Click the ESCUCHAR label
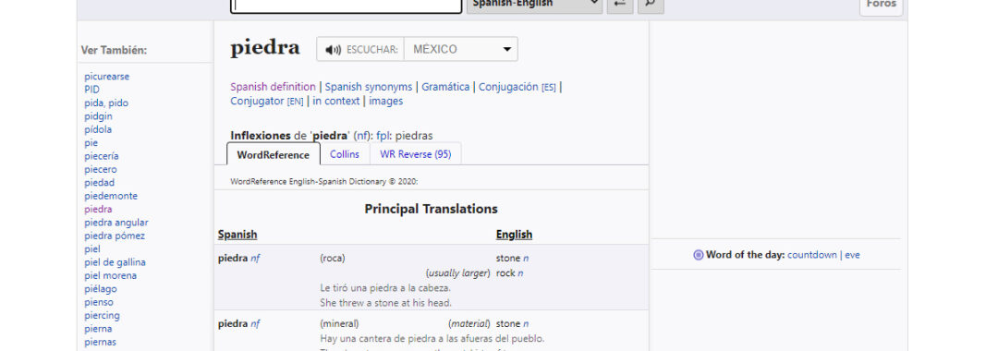The image size is (998, 351). pos(372,50)
